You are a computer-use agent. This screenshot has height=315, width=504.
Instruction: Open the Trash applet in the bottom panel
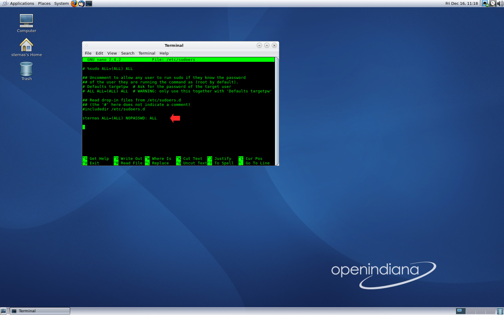pyautogui.click(x=500, y=311)
